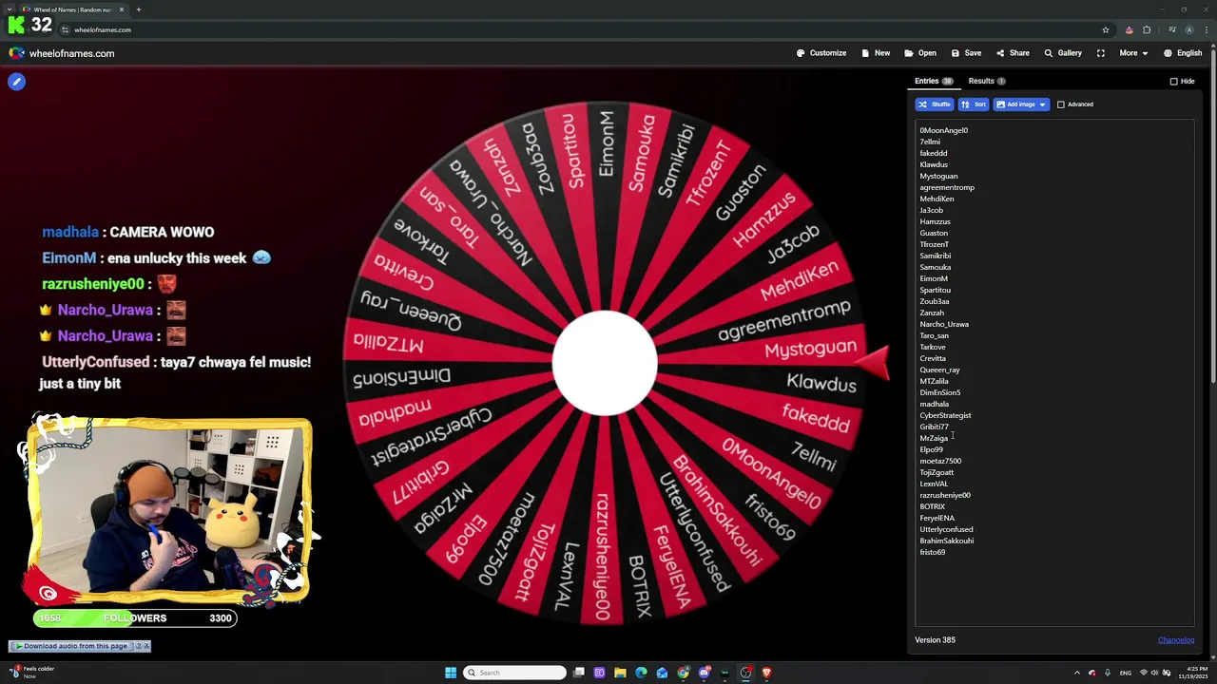Click Download audio from this page
The image size is (1217, 684).
tap(75, 646)
